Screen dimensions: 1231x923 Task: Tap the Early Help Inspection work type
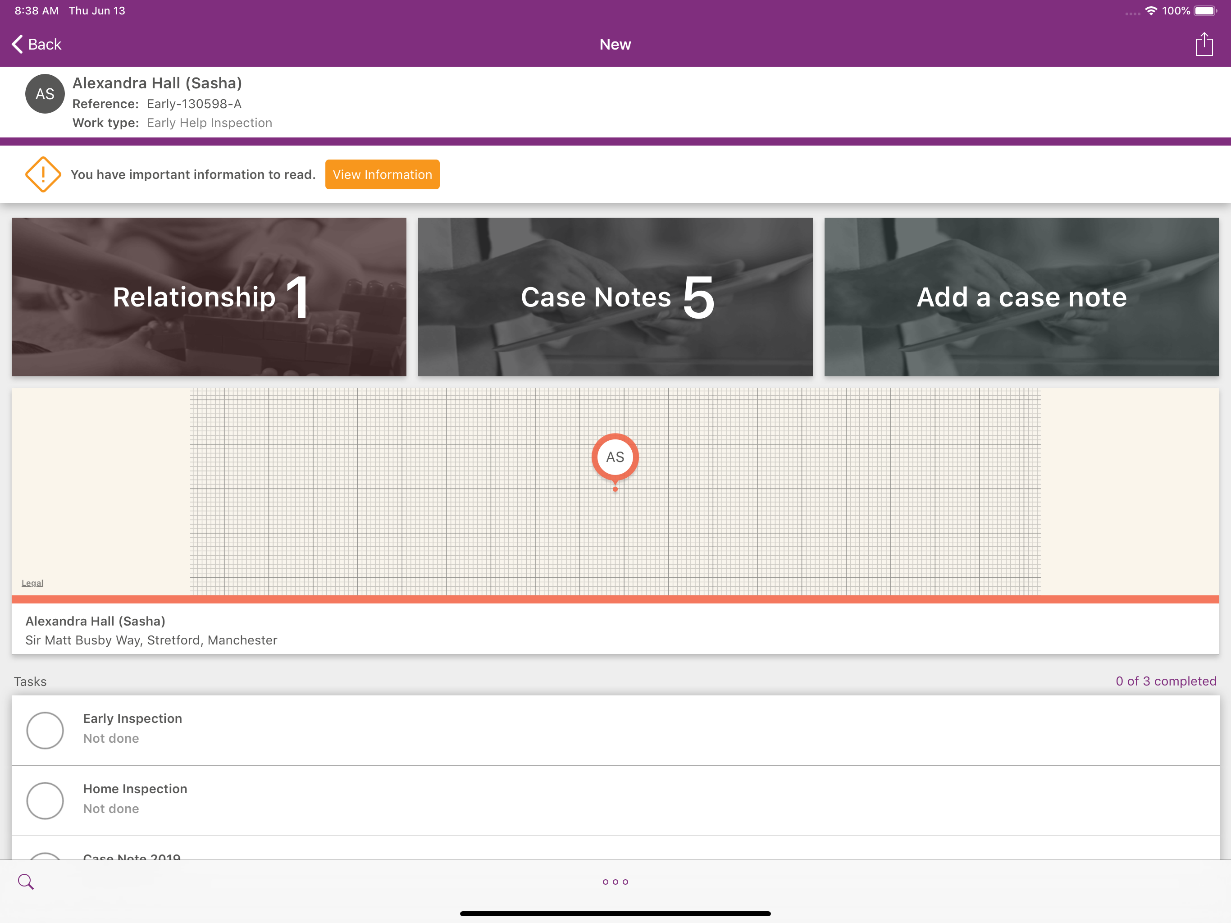(210, 123)
